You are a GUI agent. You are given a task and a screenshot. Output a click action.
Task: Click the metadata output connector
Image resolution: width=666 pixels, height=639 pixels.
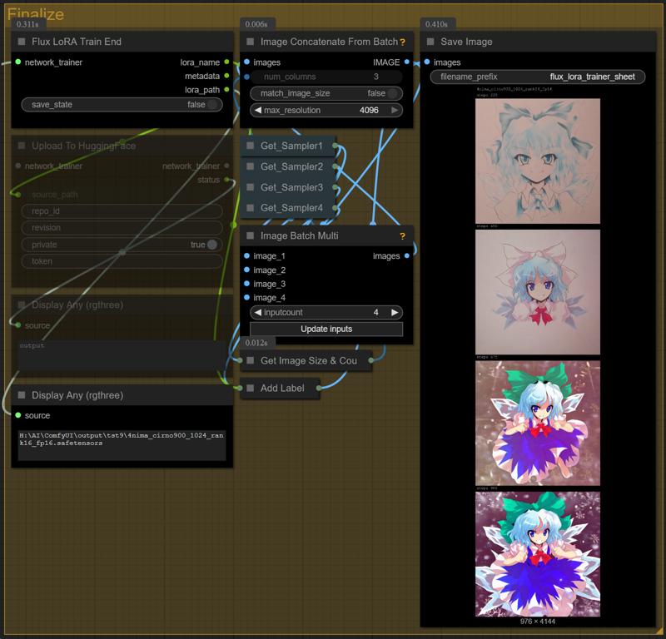click(x=226, y=76)
